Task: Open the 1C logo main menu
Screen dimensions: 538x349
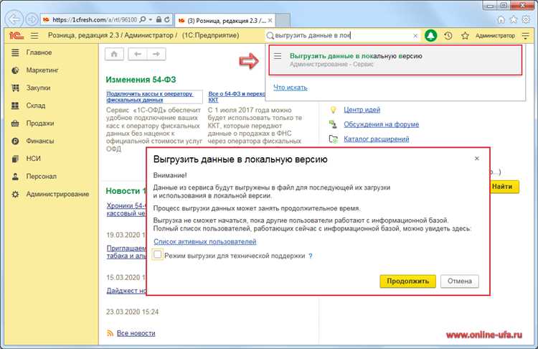Action: pos(16,35)
